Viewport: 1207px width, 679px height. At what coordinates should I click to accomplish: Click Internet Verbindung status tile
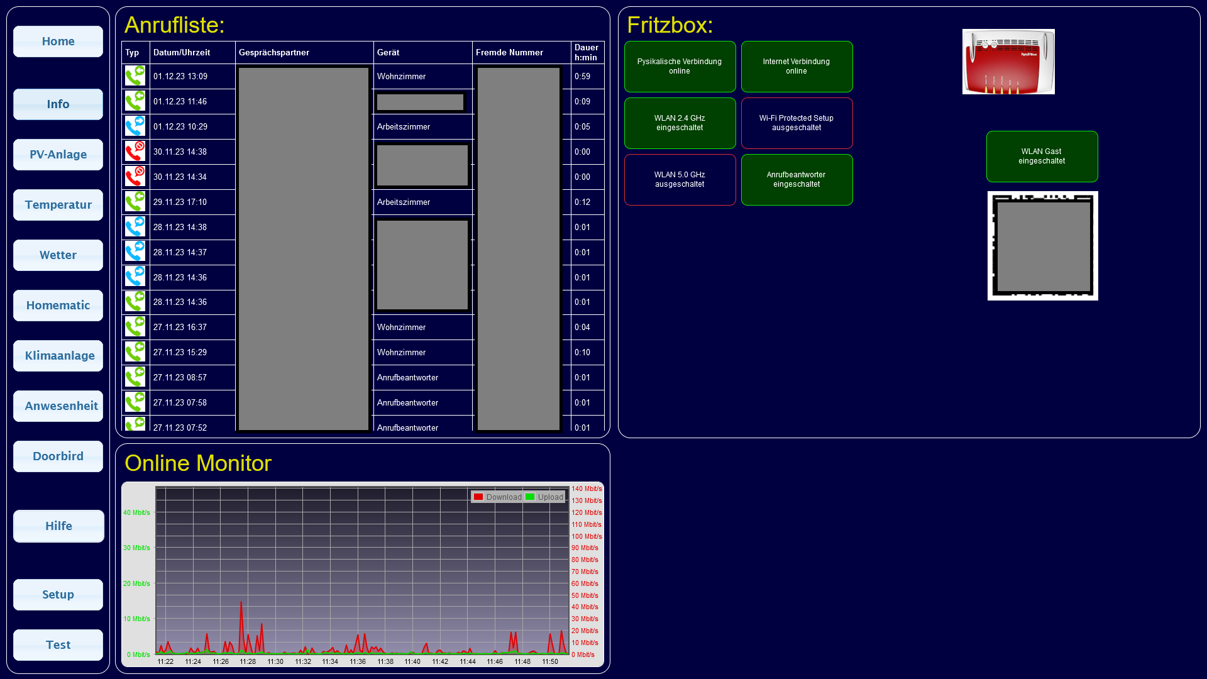[797, 67]
